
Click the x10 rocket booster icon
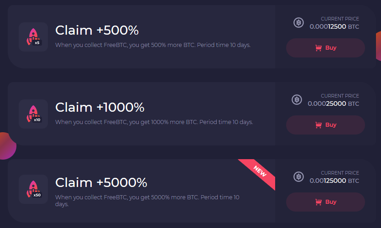coord(33,114)
